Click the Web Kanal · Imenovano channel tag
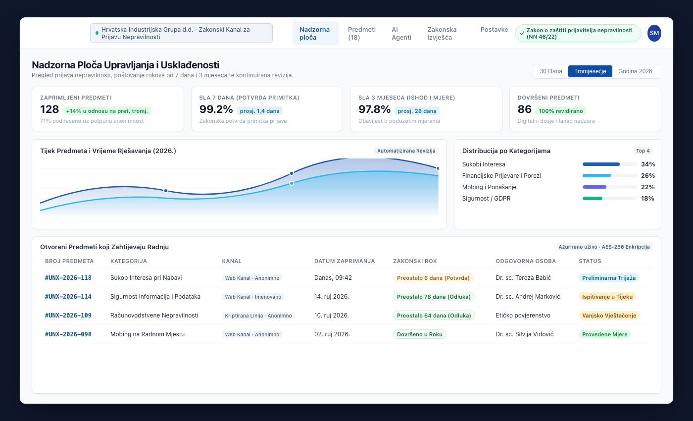The width and height of the screenshot is (693, 421). pyautogui.click(x=253, y=297)
